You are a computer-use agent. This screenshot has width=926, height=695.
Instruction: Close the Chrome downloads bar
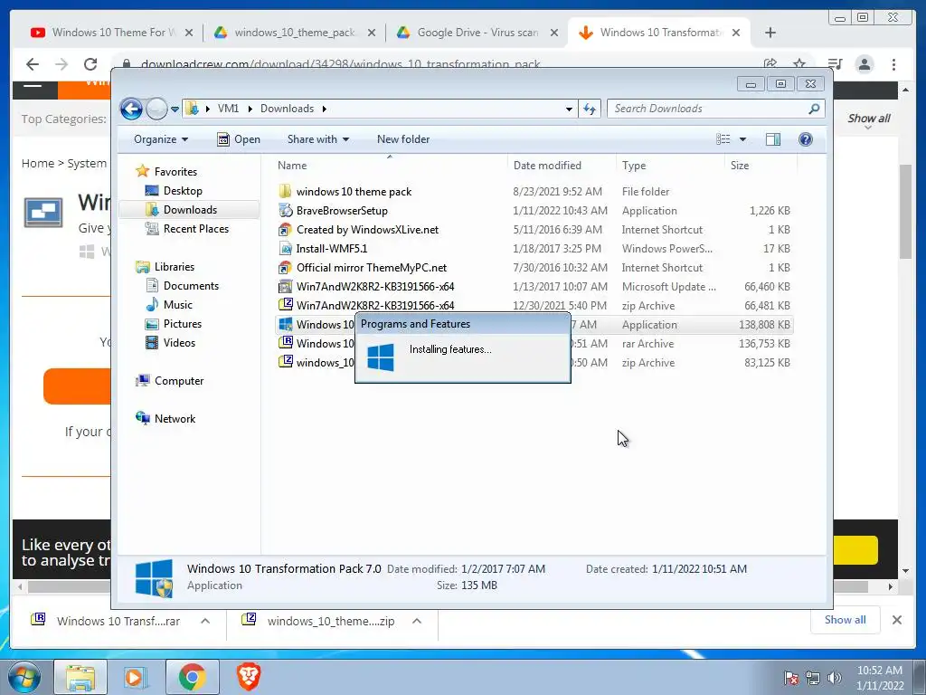click(x=896, y=620)
